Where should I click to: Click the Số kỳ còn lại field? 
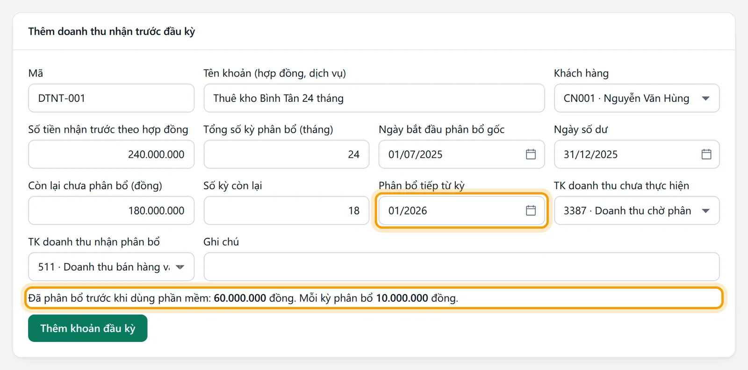287,211
